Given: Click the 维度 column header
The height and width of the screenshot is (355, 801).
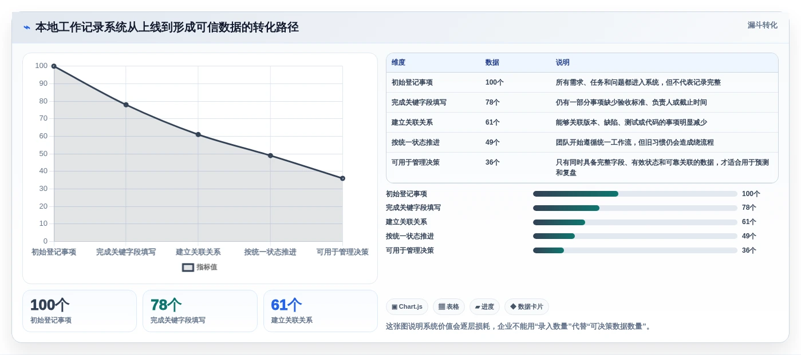Looking at the screenshot, I should [x=398, y=62].
